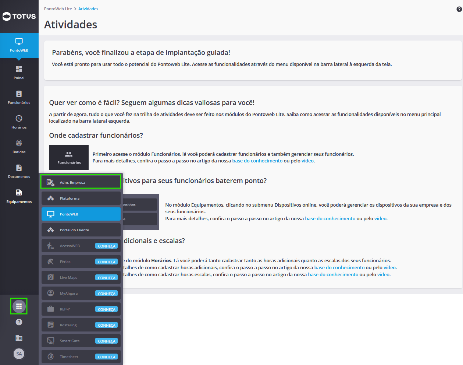Screen dimensions: 463x365
Task: Open base do conhecimento link for horas adicionais
Action: (339, 267)
